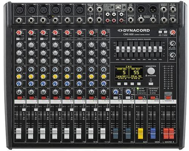189x151 pixels.
Task: Click the channel 1 fader
Action: coord(19,134)
